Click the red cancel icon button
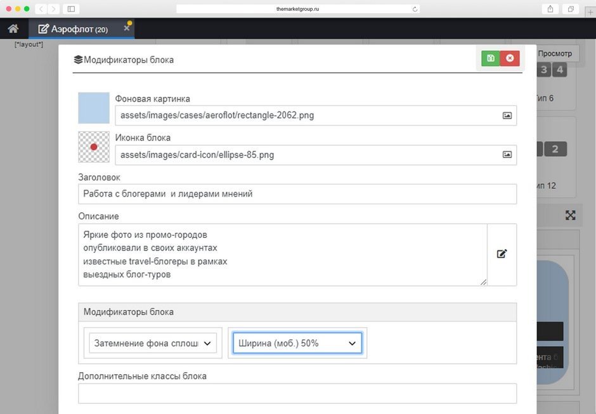This screenshot has height=414, width=596. tap(510, 58)
